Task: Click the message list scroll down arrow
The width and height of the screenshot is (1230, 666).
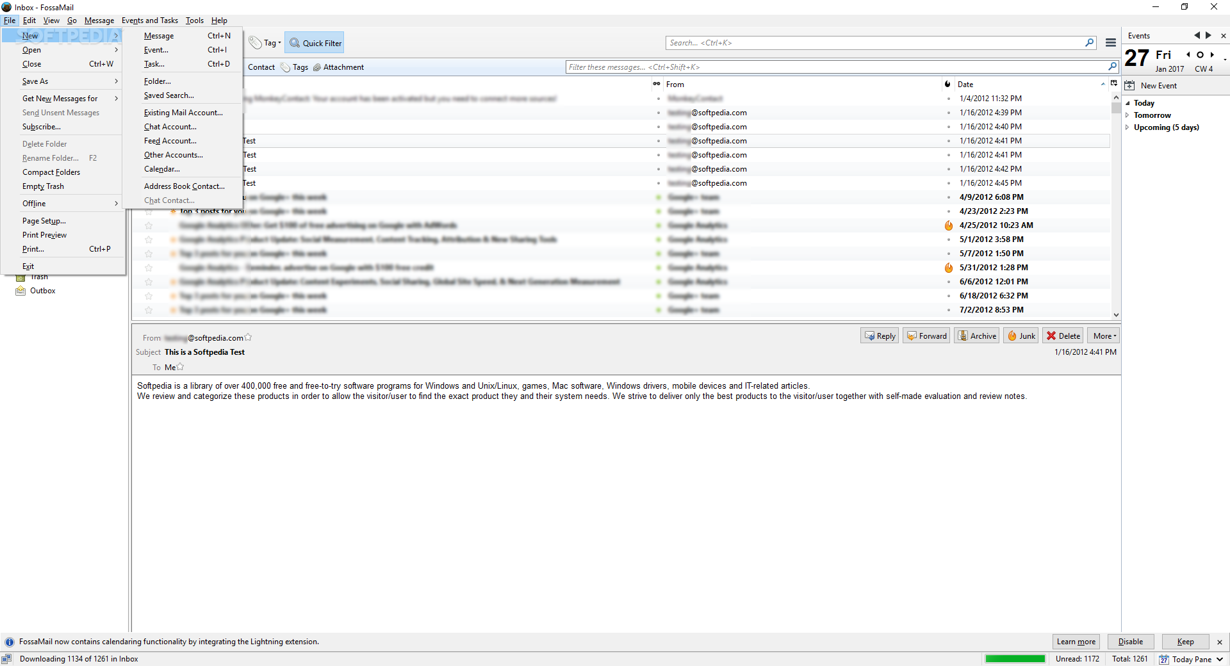Action: (1116, 315)
